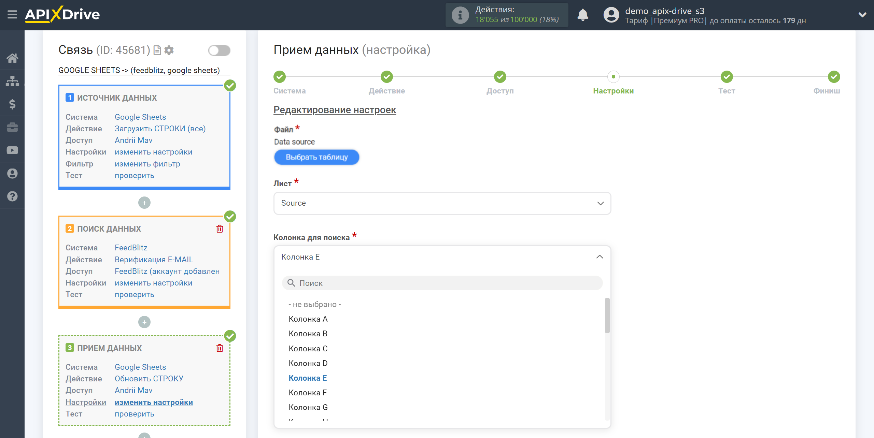Open the hamburger menu
Viewport: 874px width, 438px height.
point(12,14)
